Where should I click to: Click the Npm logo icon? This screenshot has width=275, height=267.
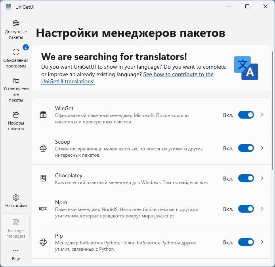43,209
